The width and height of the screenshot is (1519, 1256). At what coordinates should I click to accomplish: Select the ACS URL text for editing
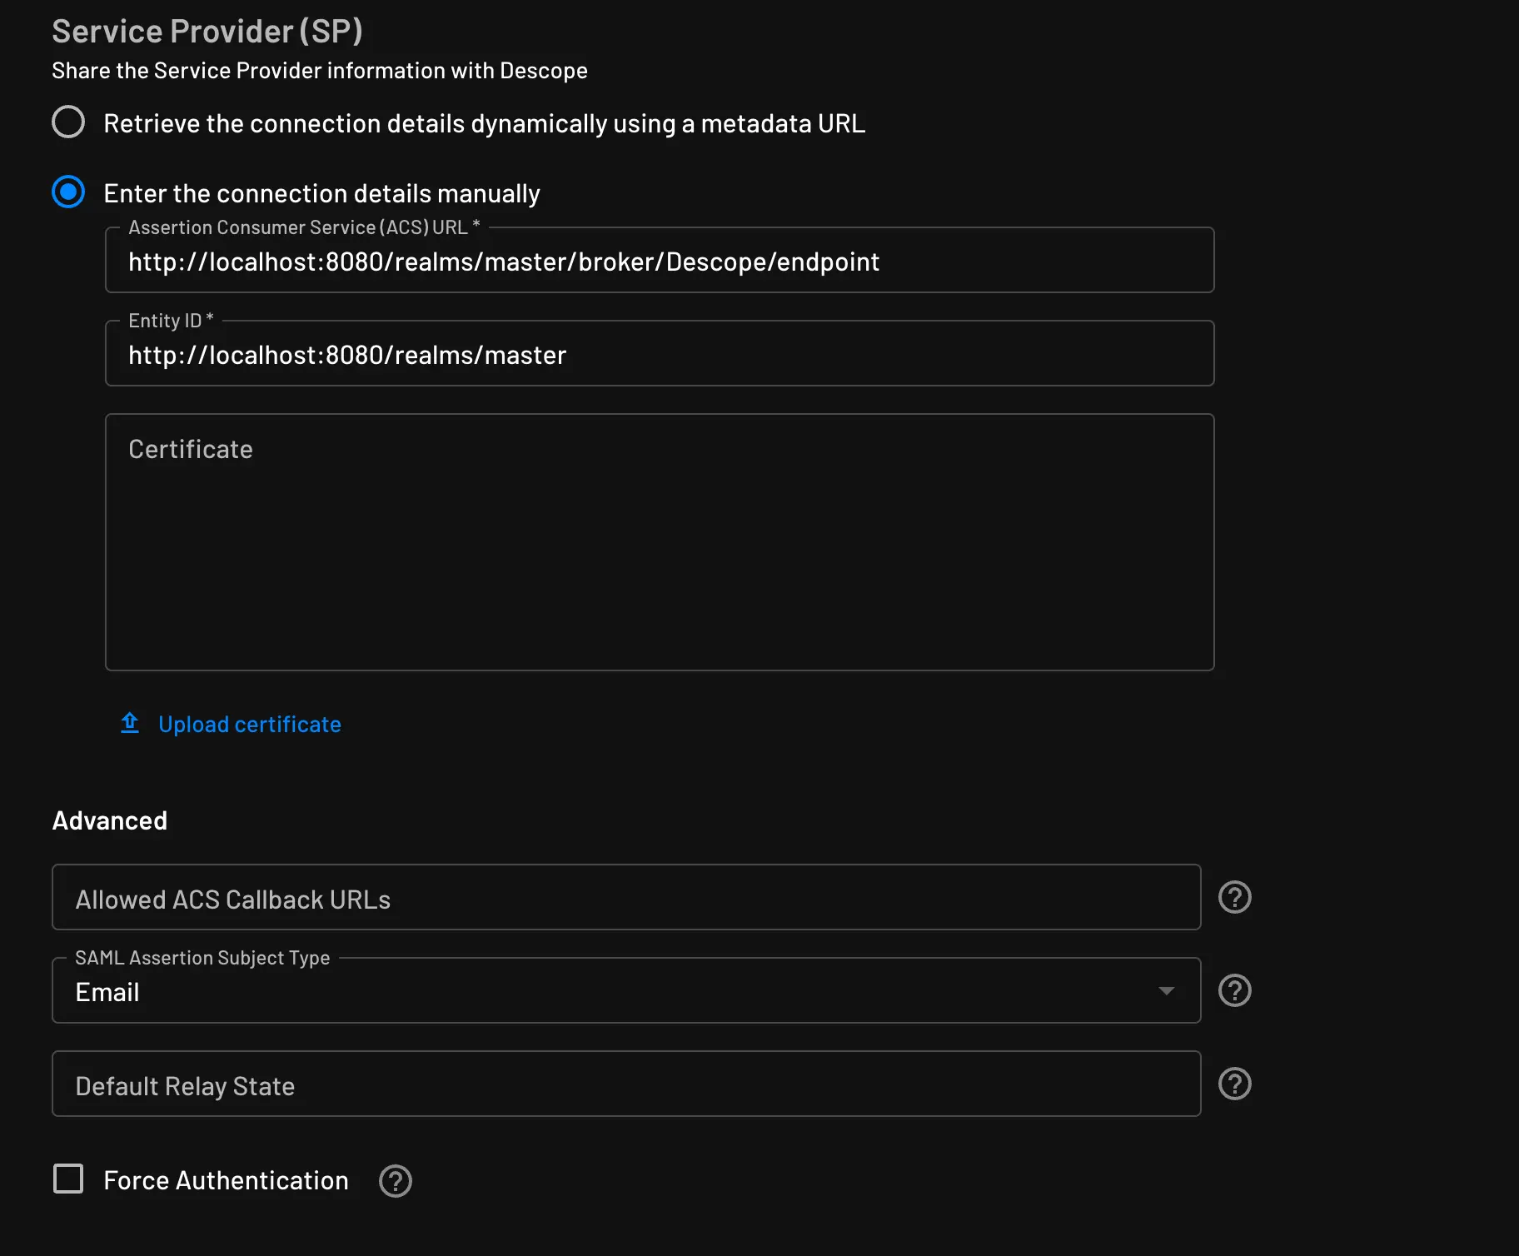pyautogui.click(x=503, y=261)
